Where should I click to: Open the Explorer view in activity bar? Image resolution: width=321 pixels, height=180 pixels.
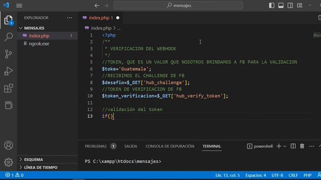[x=9, y=20]
